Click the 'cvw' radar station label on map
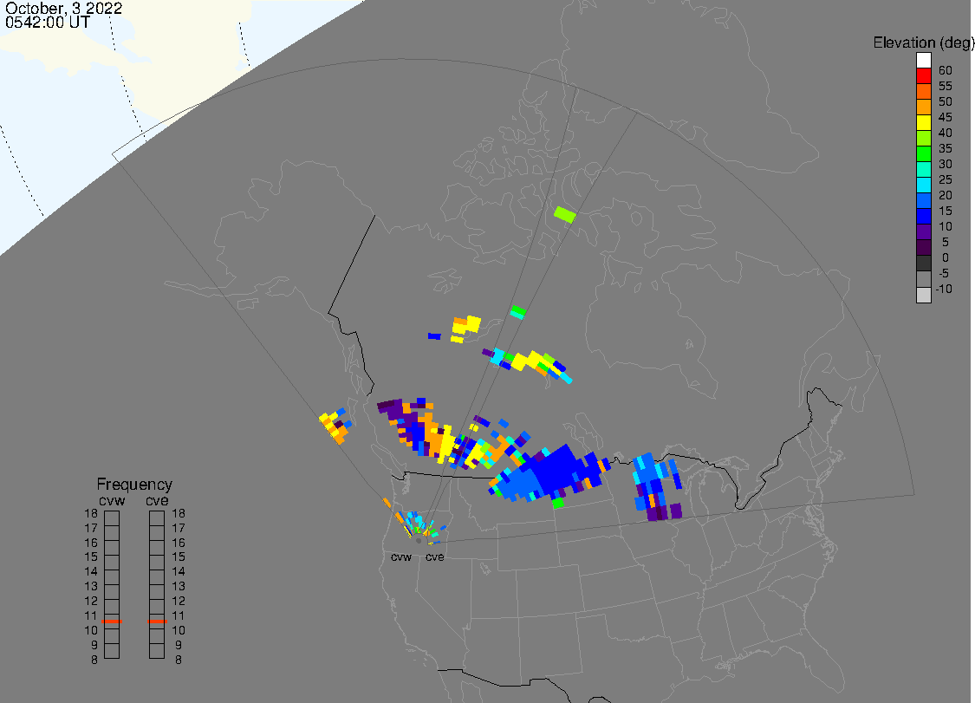This screenshot has width=975, height=703. click(x=401, y=557)
